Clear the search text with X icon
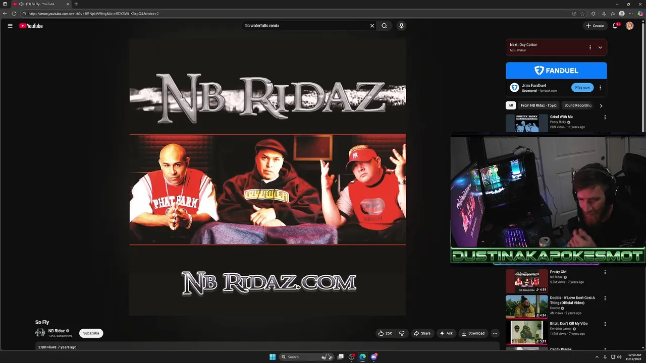This screenshot has height=363, width=646. click(372, 26)
